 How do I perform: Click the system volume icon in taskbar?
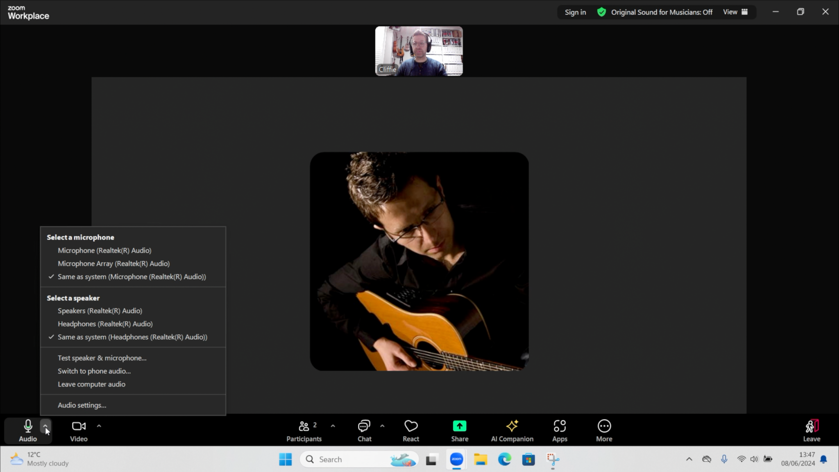point(754,459)
